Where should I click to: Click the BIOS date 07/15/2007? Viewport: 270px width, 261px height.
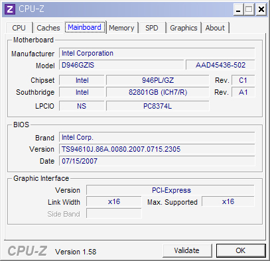(157, 161)
